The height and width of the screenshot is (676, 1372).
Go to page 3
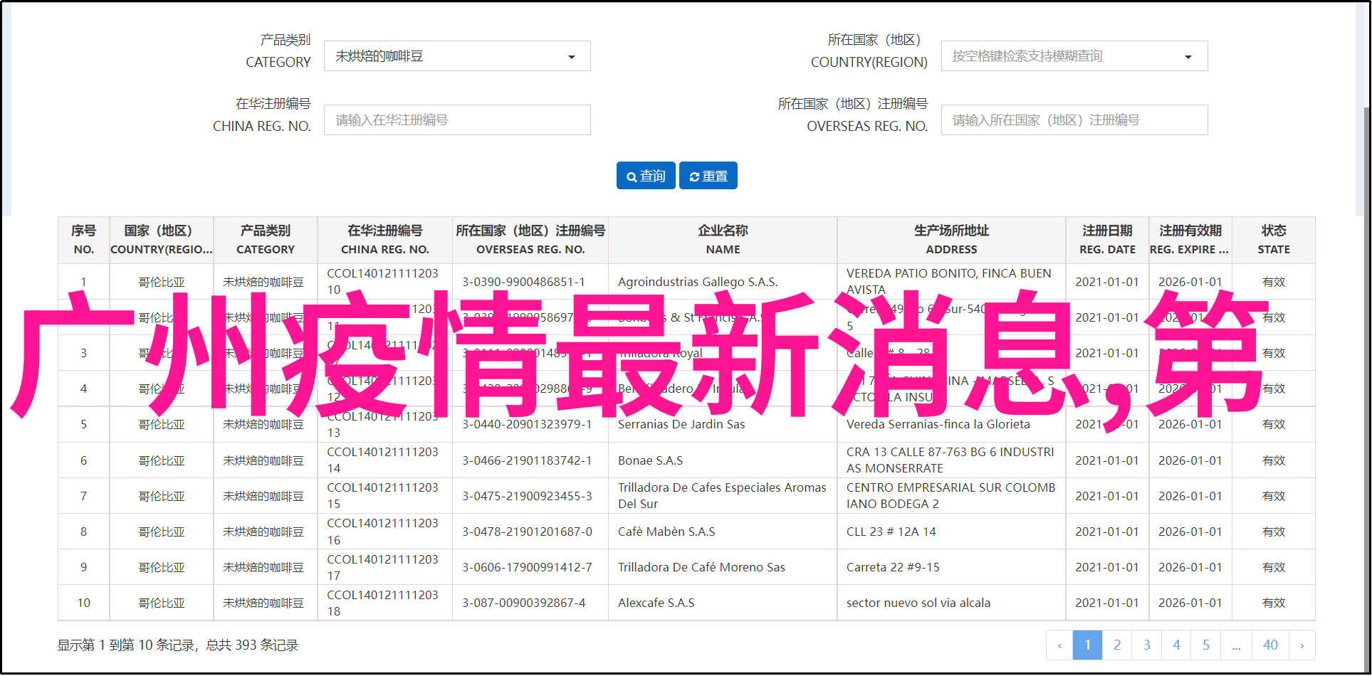pyautogui.click(x=1147, y=645)
